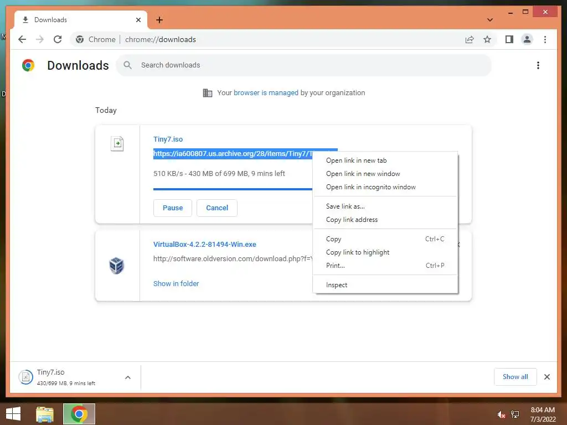Pause the Tiny7.iso download
This screenshot has width=567, height=425.
pyautogui.click(x=173, y=208)
